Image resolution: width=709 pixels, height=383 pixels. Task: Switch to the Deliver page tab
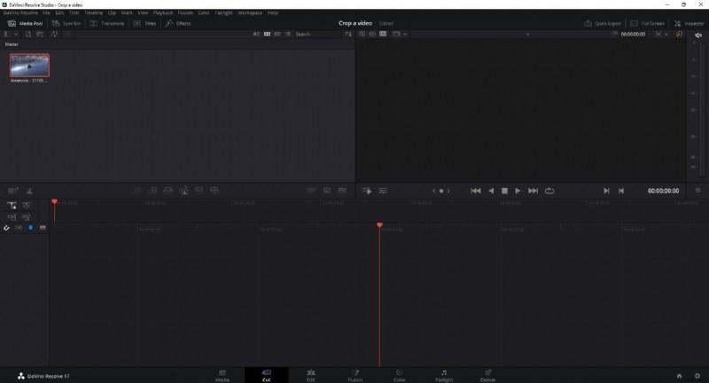(488, 375)
